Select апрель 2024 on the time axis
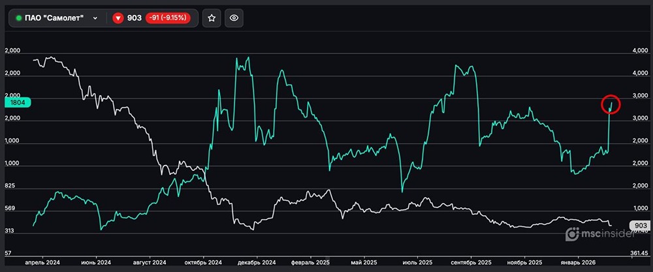The height and width of the screenshot is (272, 653). pyautogui.click(x=42, y=262)
